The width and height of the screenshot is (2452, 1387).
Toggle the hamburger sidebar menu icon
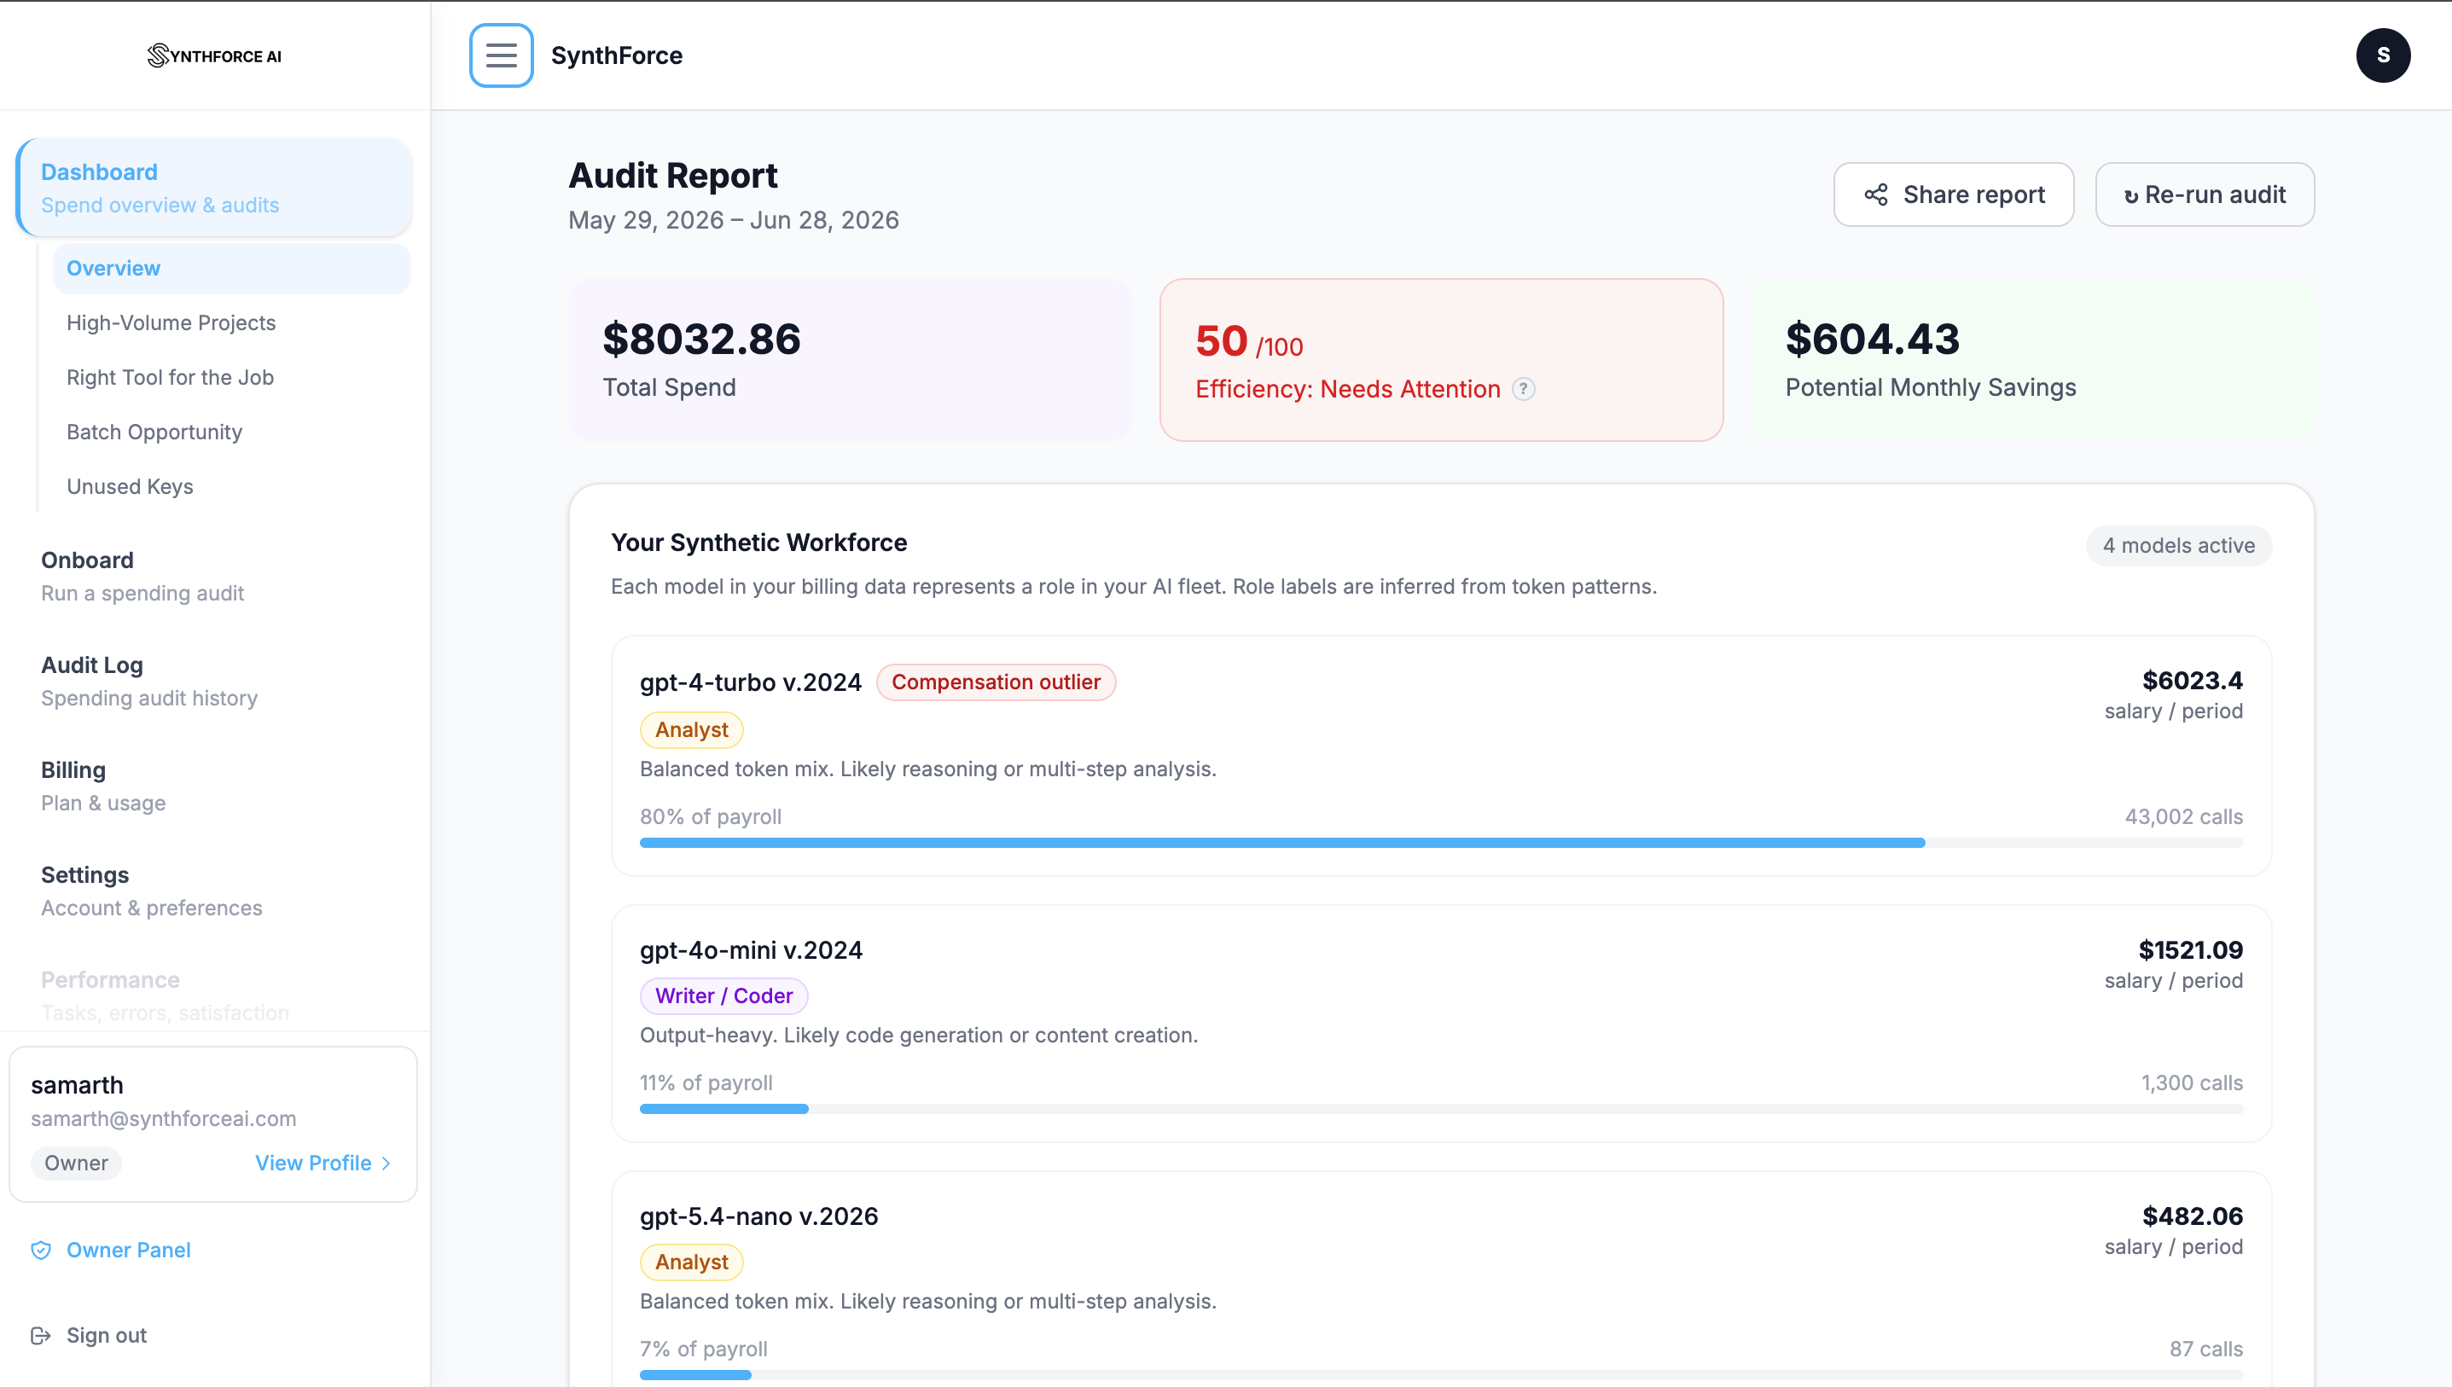pos(501,55)
